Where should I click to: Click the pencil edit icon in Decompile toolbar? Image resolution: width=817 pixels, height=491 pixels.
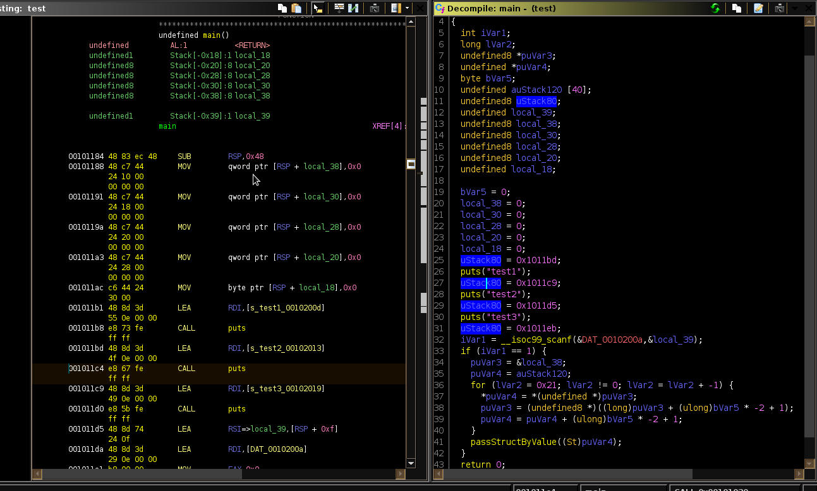pyautogui.click(x=759, y=8)
